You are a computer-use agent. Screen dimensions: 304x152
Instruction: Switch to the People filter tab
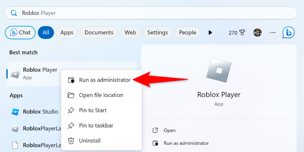tap(187, 33)
